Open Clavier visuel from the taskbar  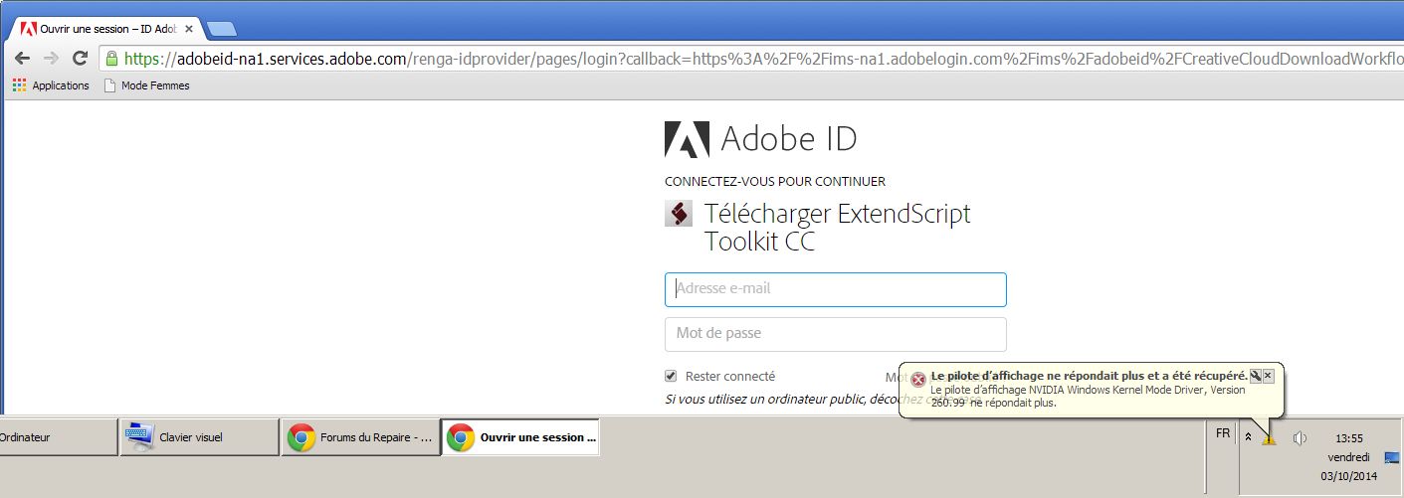(x=199, y=437)
